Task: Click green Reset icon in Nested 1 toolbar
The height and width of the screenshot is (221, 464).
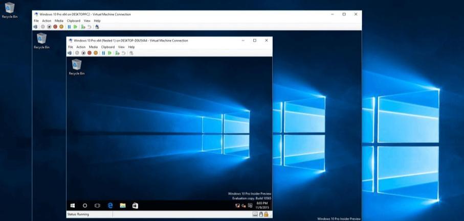Action: pyautogui.click(x=110, y=53)
